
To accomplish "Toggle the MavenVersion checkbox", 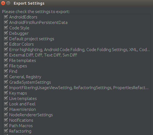I will [x=6, y=109].
